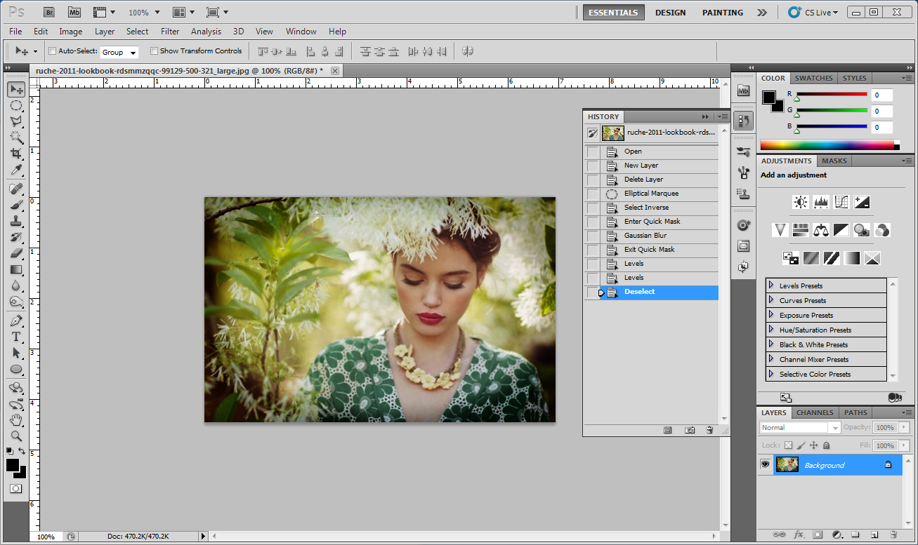Enable Show Transform Controls checkbox
The image size is (918, 545).
coord(154,51)
